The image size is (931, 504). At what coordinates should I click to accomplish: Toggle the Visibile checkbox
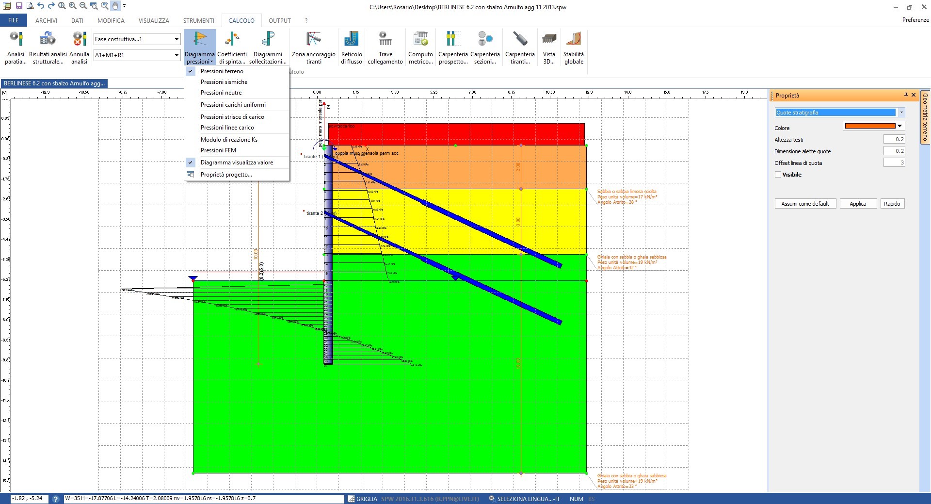(x=778, y=175)
